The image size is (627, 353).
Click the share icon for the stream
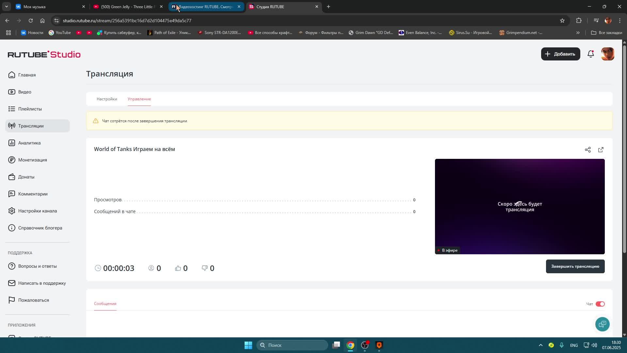pos(587,150)
